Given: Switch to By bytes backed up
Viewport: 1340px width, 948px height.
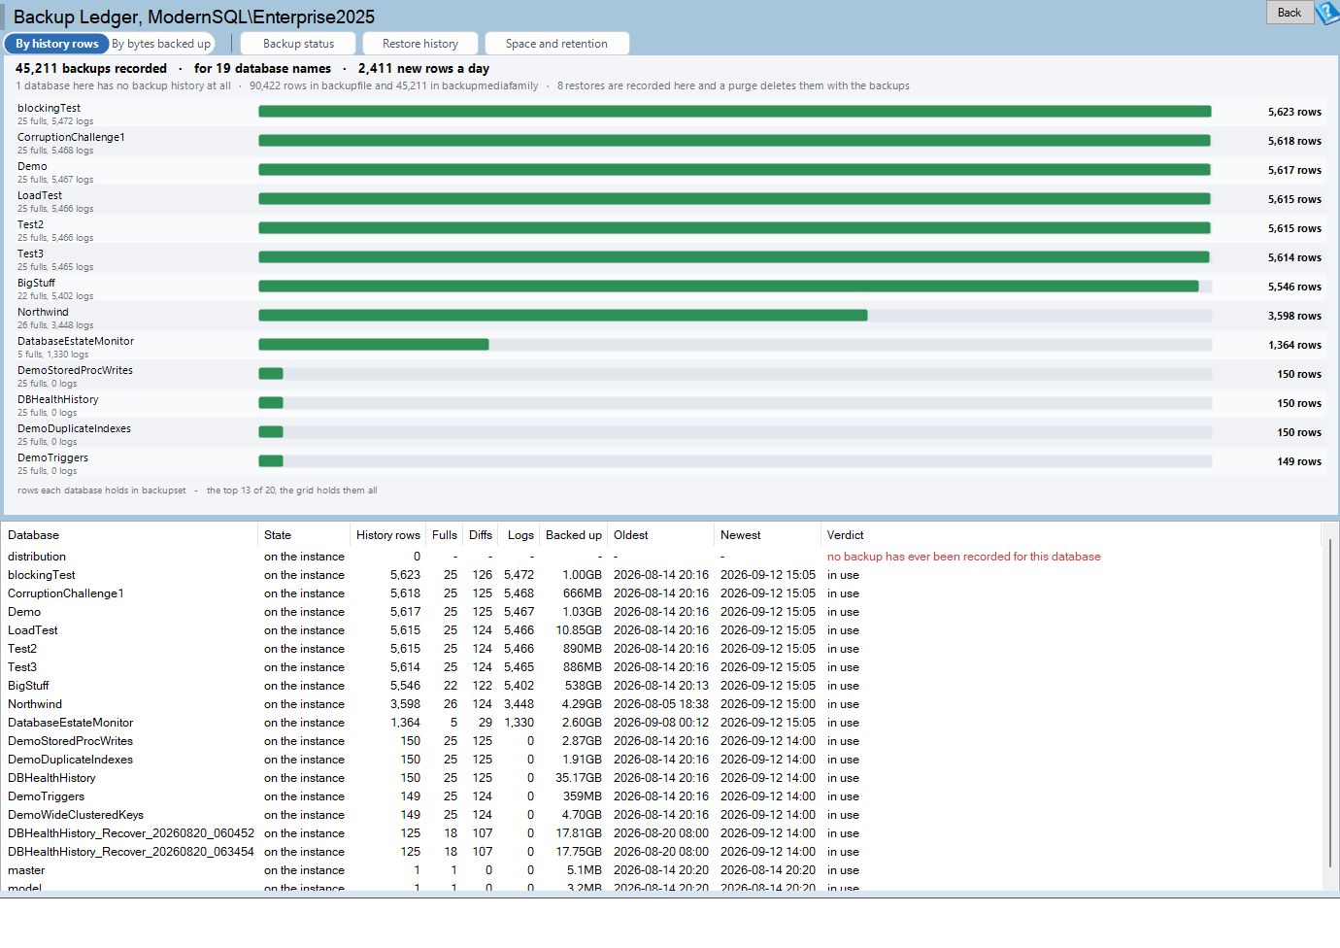Looking at the screenshot, I should click(x=161, y=44).
